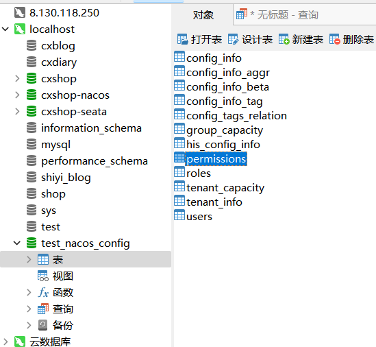
Task: Click 新建表 new table button
Action: (x=301, y=39)
